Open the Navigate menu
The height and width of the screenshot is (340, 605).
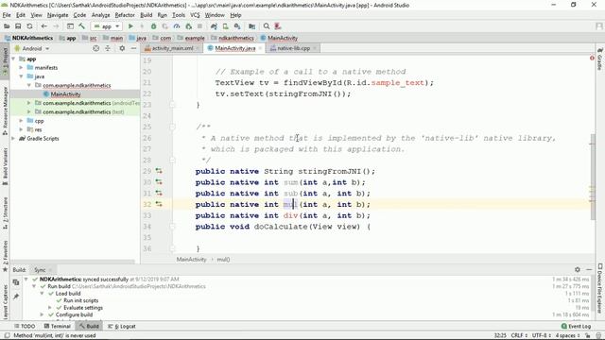[x=58, y=15]
